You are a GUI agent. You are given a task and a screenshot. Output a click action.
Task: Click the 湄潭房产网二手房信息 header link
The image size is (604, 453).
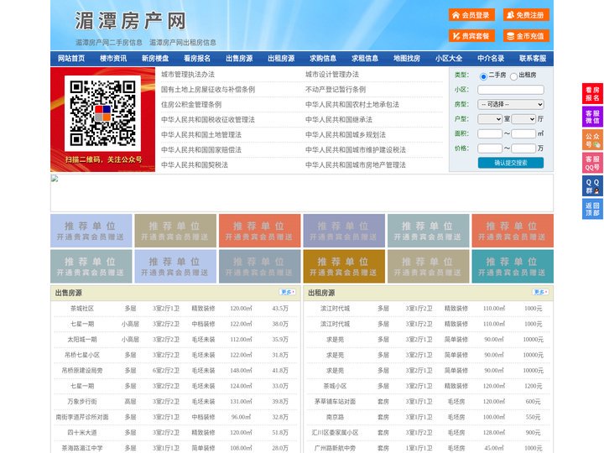point(109,43)
